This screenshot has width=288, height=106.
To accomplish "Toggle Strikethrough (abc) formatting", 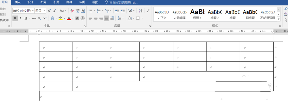I will point(34,18).
